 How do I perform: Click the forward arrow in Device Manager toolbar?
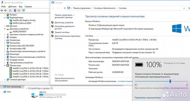tap(5, 10)
